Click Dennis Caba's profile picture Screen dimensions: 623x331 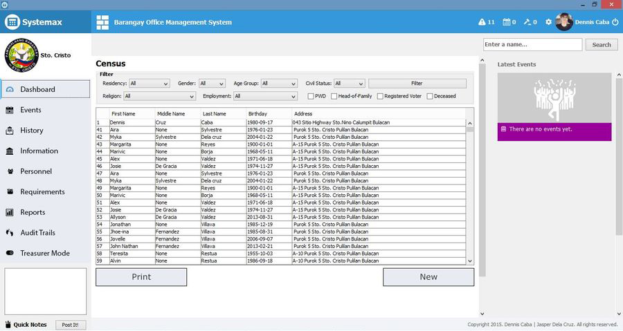564,22
